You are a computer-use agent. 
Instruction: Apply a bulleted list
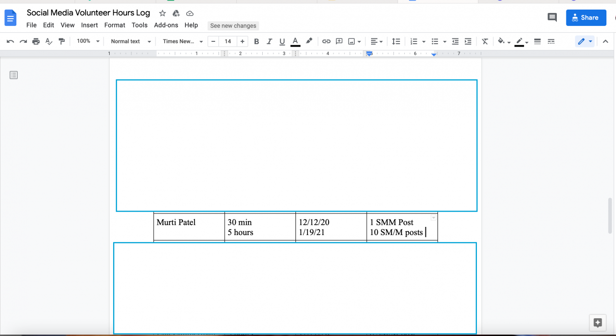point(435,41)
